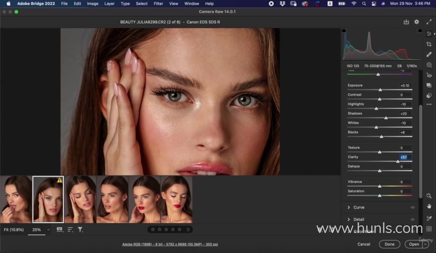Select the 25% zoom level

(x=36, y=230)
